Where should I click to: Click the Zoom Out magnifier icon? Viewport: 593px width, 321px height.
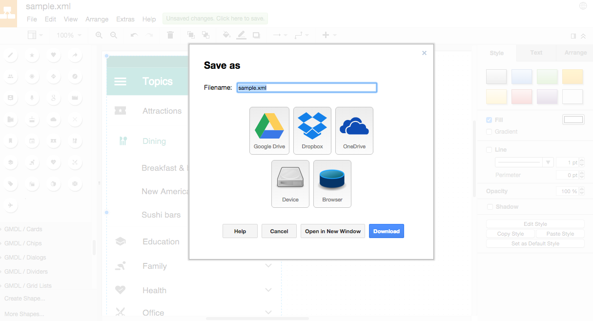pyautogui.click(x=114, y=35)
